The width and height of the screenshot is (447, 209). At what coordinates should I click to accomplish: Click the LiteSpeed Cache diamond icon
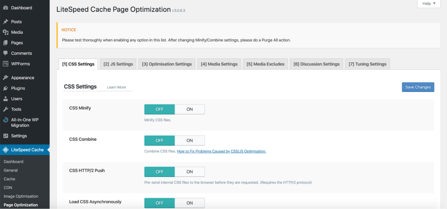pos(5,150)
